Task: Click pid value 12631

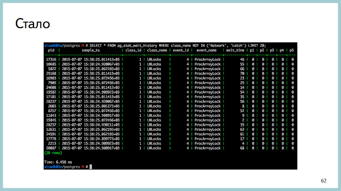Action: [x=51, y=129]
